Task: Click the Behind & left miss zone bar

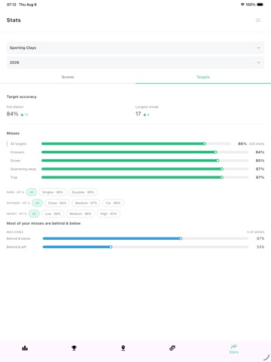Action: click(x=145, y=247)
